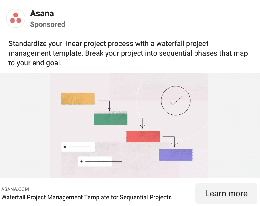
Task: Click the Sponsored label
Action: pos(48,24)
